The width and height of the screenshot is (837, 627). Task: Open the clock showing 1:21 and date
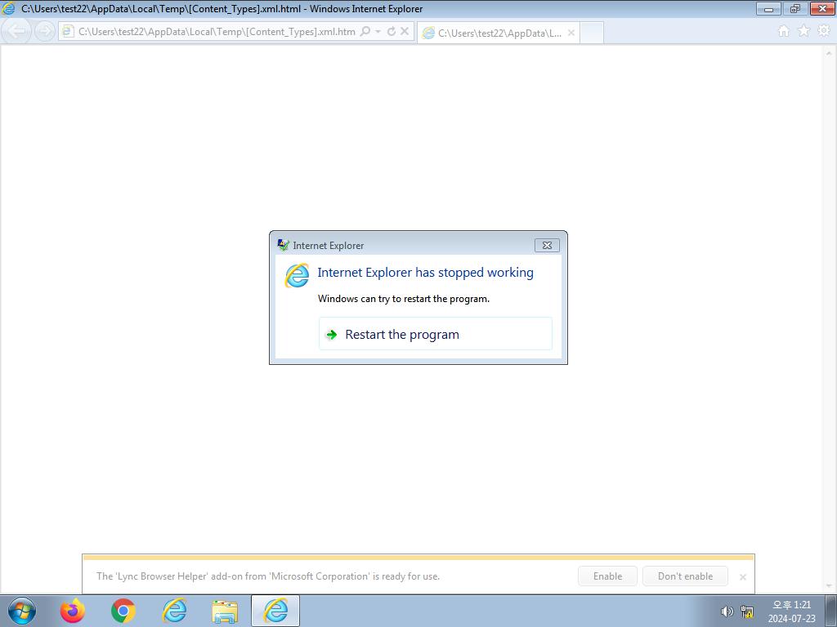click(x=791, y=611)
